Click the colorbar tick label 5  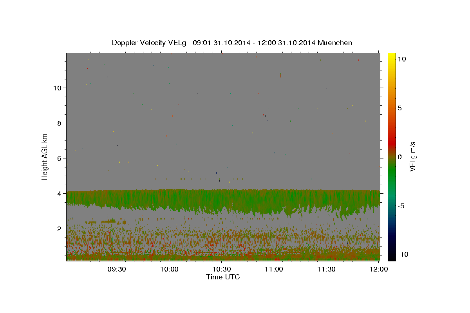[x=399, y=108]
